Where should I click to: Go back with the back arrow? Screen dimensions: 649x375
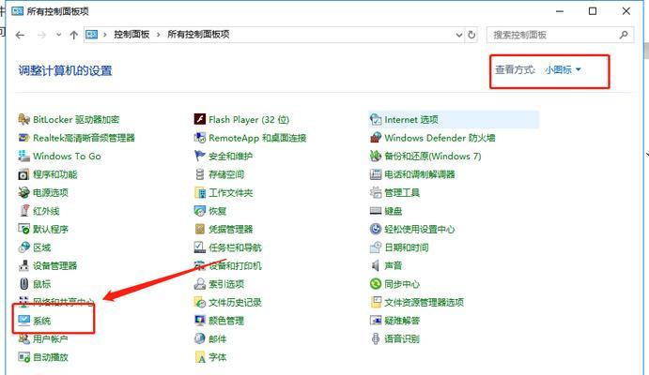click(x=20, y=35)
